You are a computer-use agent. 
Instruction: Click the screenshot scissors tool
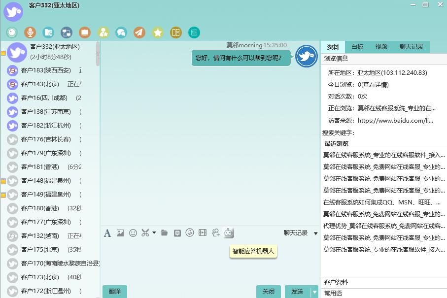(x=146, y=232)
